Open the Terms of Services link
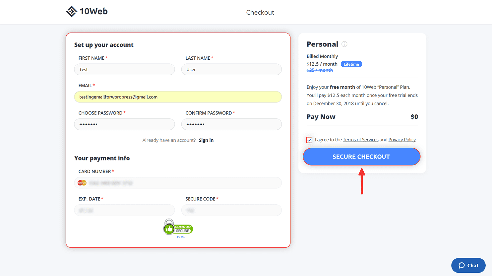Image resolution: width=492 pixels, height=276 pixels. [360, 140]
